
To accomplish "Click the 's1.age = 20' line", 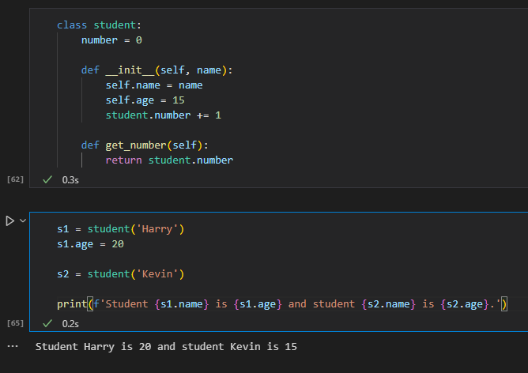I will pyautogui.click(x=90, y=244).
